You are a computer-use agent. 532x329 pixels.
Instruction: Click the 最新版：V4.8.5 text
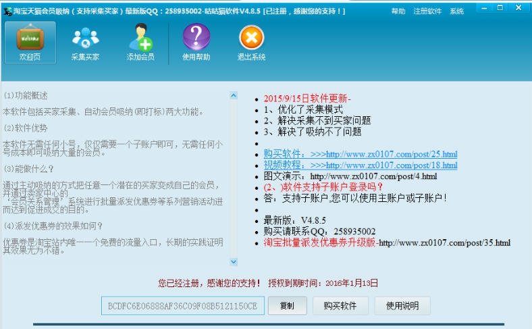point(294,220)
